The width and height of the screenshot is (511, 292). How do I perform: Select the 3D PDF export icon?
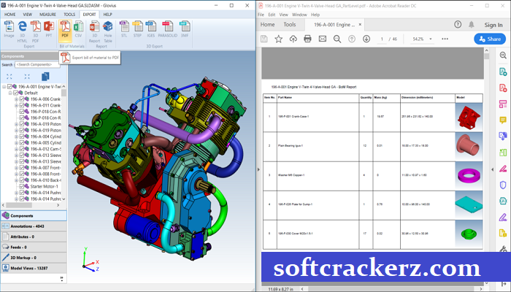[x=36, y=31]
